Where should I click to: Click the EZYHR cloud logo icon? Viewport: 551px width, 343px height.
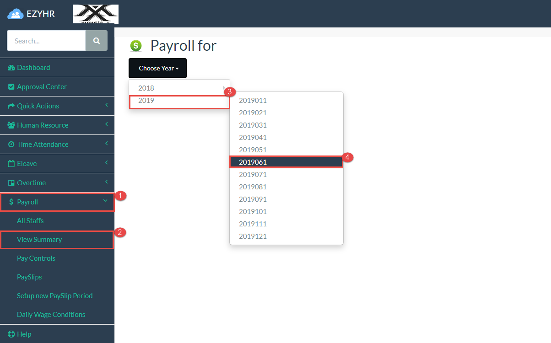[x=16, y=14]
